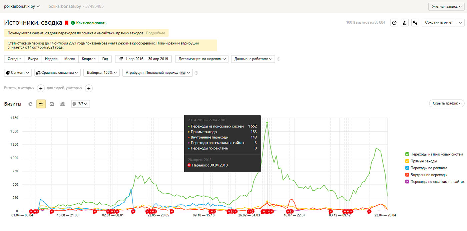Add a condition for людей, у которых
This screenshot has height=231, width=467.
(89, 88)
